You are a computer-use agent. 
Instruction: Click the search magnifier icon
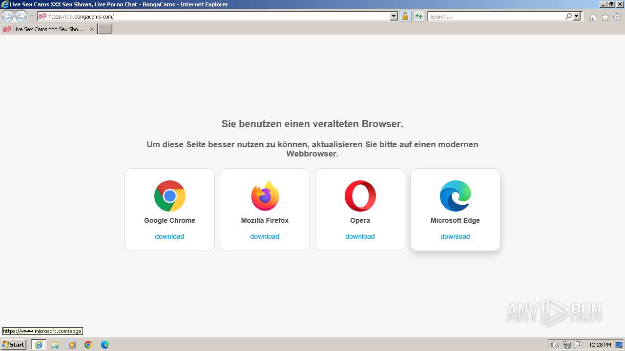click(568, 17)
